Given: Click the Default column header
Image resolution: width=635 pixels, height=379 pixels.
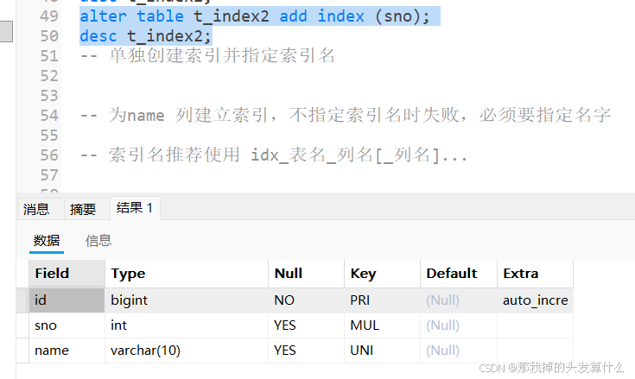Looking at the screenshot, I should point(459,274).
